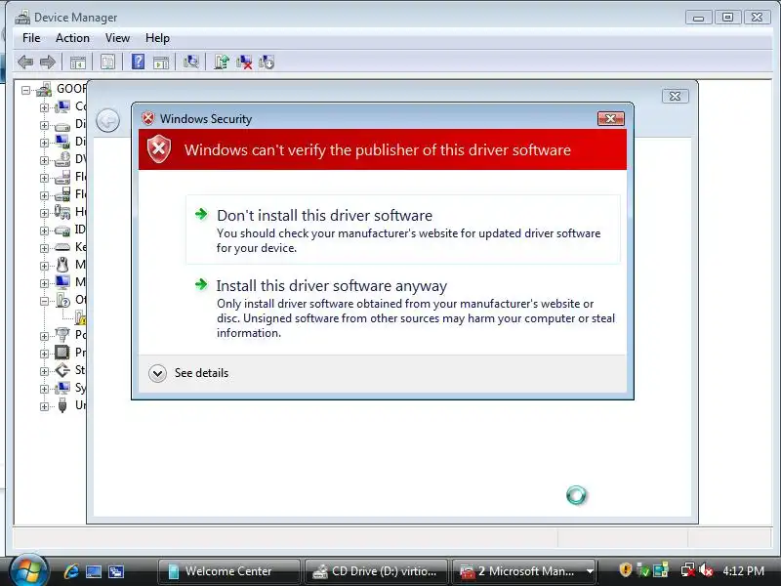Click the network tray icon with red X
781x586 pixels.
pyautogui.click(x=688, y=570)
